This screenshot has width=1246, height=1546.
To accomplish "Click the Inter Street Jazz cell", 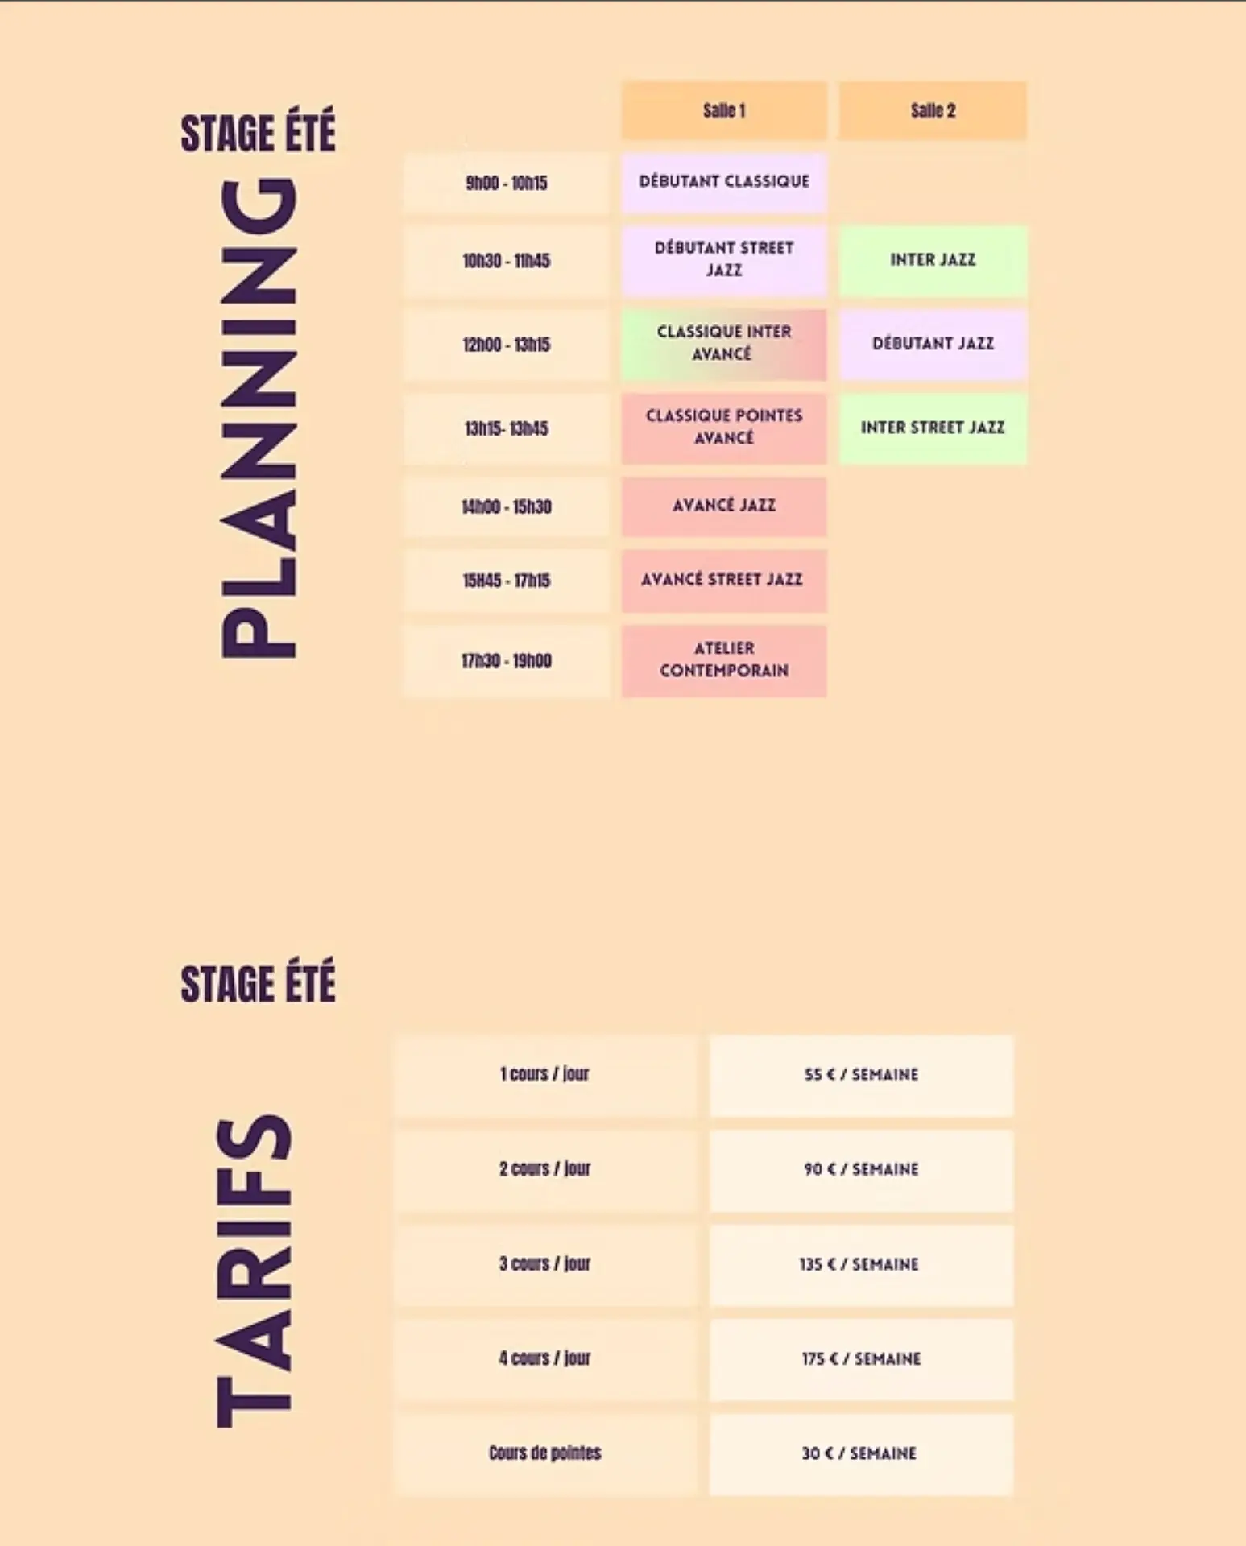I will (933, 428).
